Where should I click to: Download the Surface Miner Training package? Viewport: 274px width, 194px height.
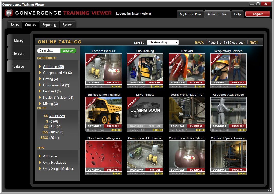click(x=94, y=126)
